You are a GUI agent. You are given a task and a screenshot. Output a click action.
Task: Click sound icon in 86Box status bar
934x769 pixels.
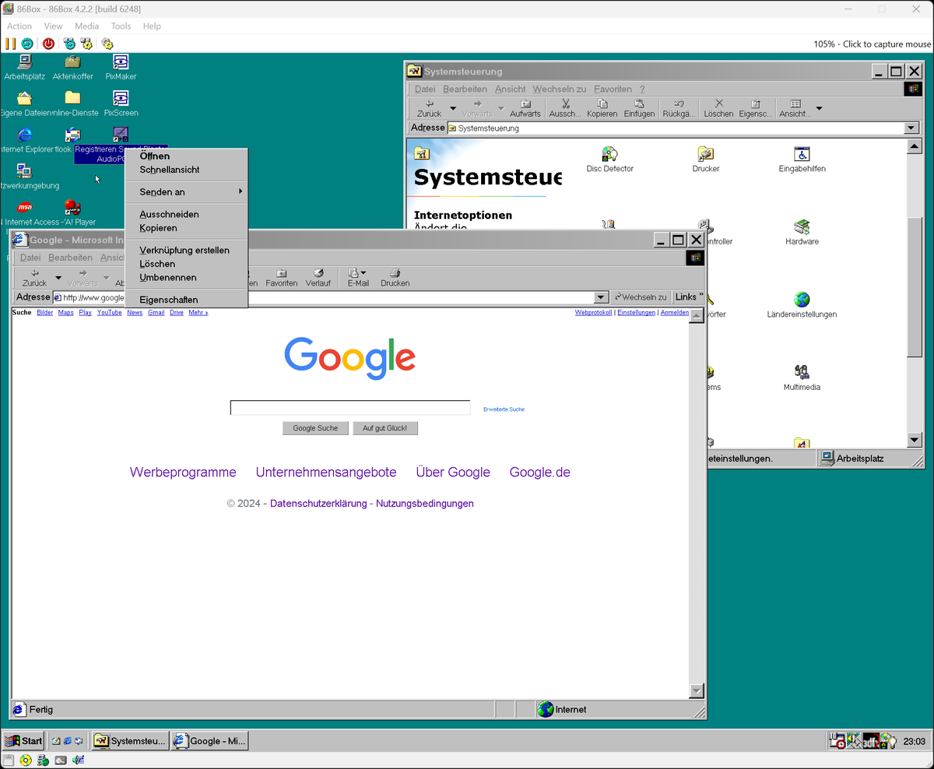(78, 760)
